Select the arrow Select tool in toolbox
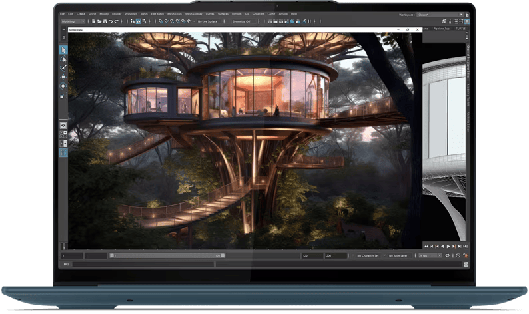The image size is (529, 314). (63, 49)
